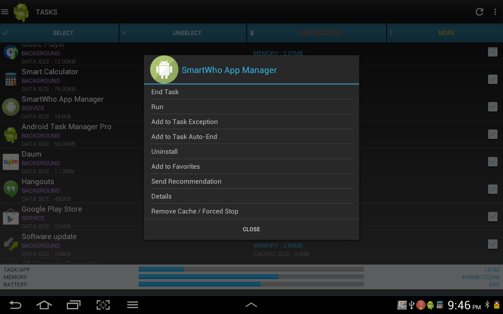
Task: Select Add to Favorites
Action: pos(251,166)
